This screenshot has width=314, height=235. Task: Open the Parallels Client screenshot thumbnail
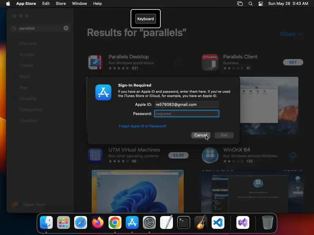pos(269,106)
